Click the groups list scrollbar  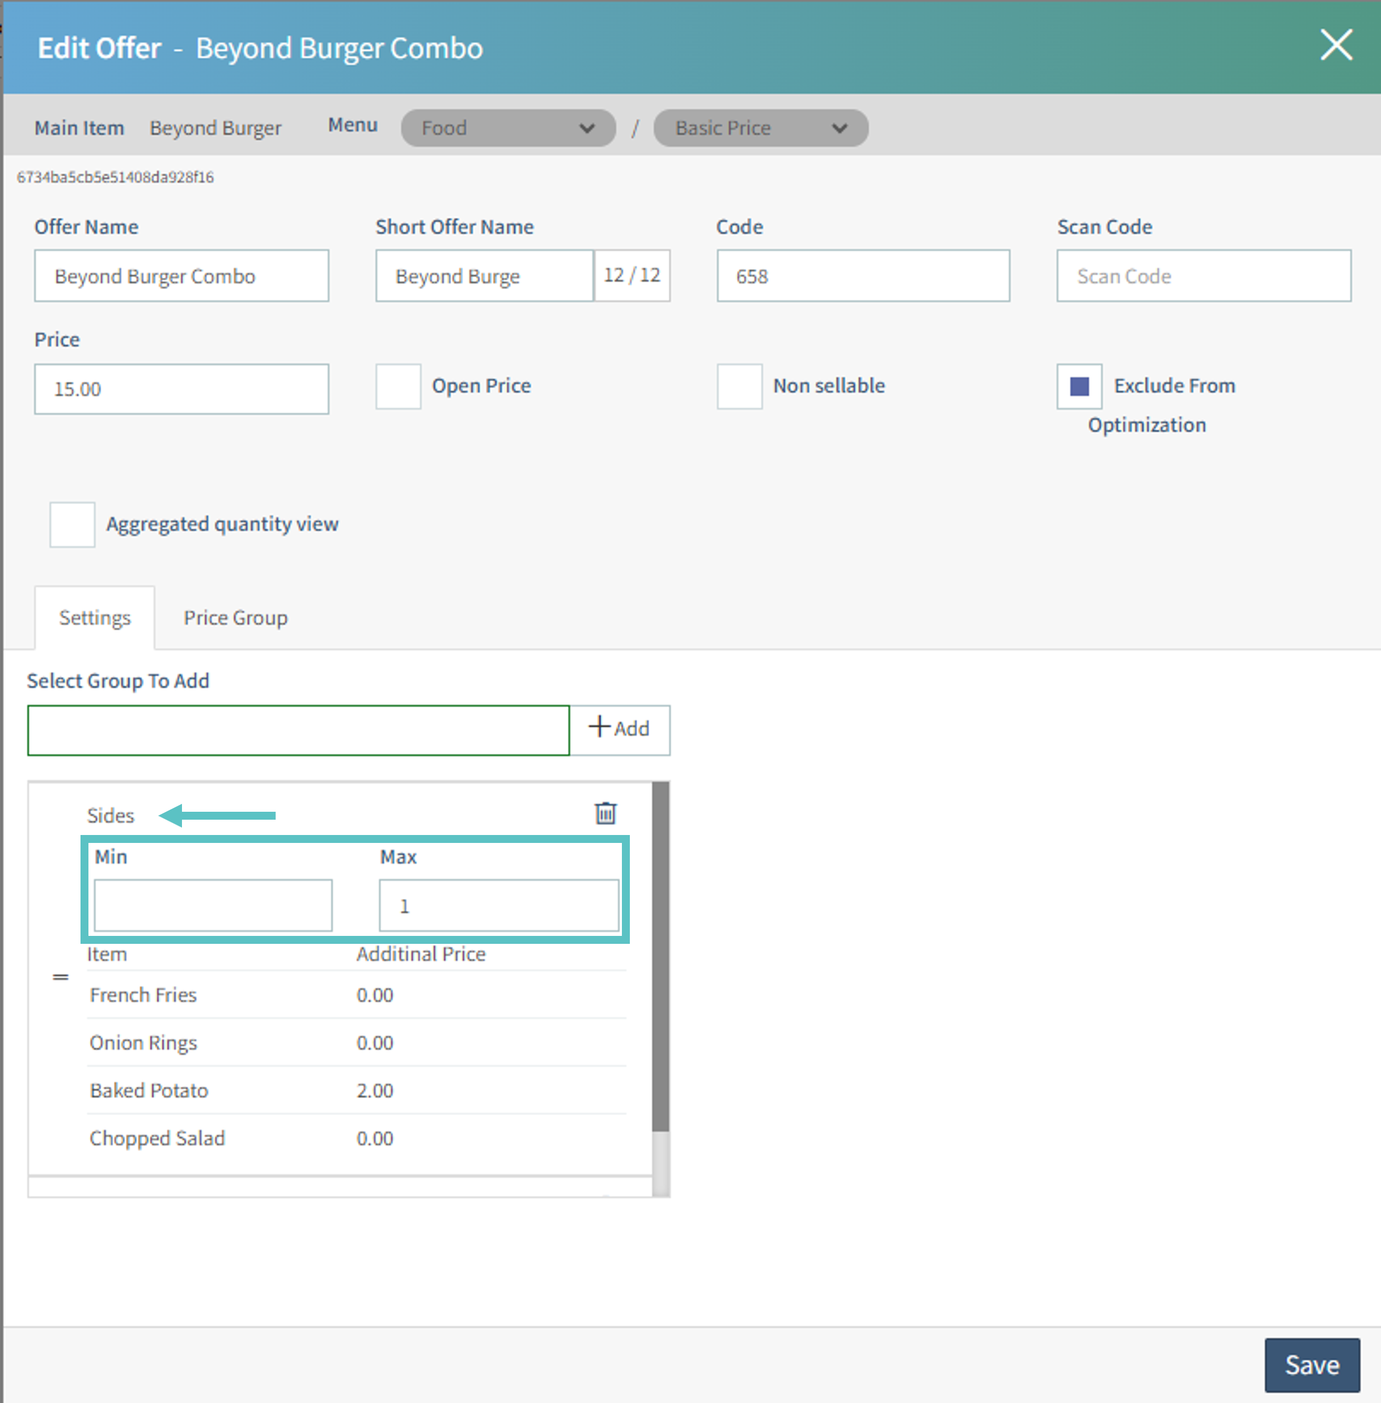(660, 957)
